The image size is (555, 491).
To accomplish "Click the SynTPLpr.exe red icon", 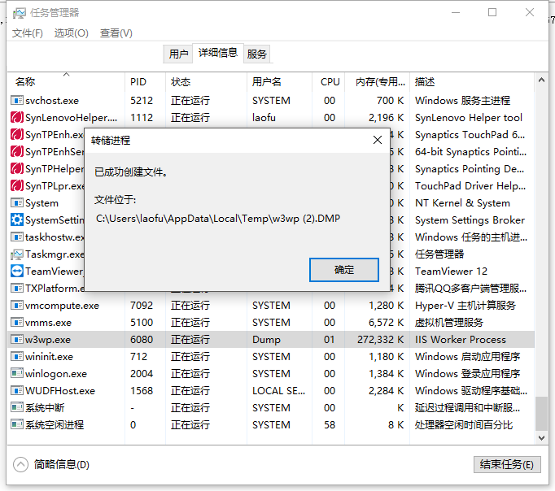I will tap(16, 185).
